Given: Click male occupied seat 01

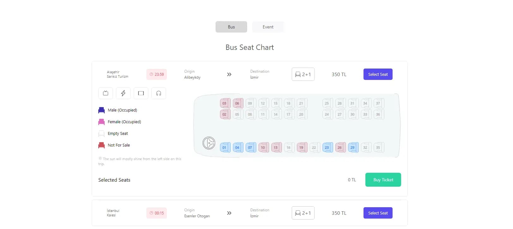Looking at the screenshot, I should pos(225,148).
